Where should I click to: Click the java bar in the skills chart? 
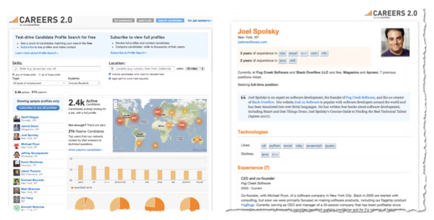click(x=81, y=173)
